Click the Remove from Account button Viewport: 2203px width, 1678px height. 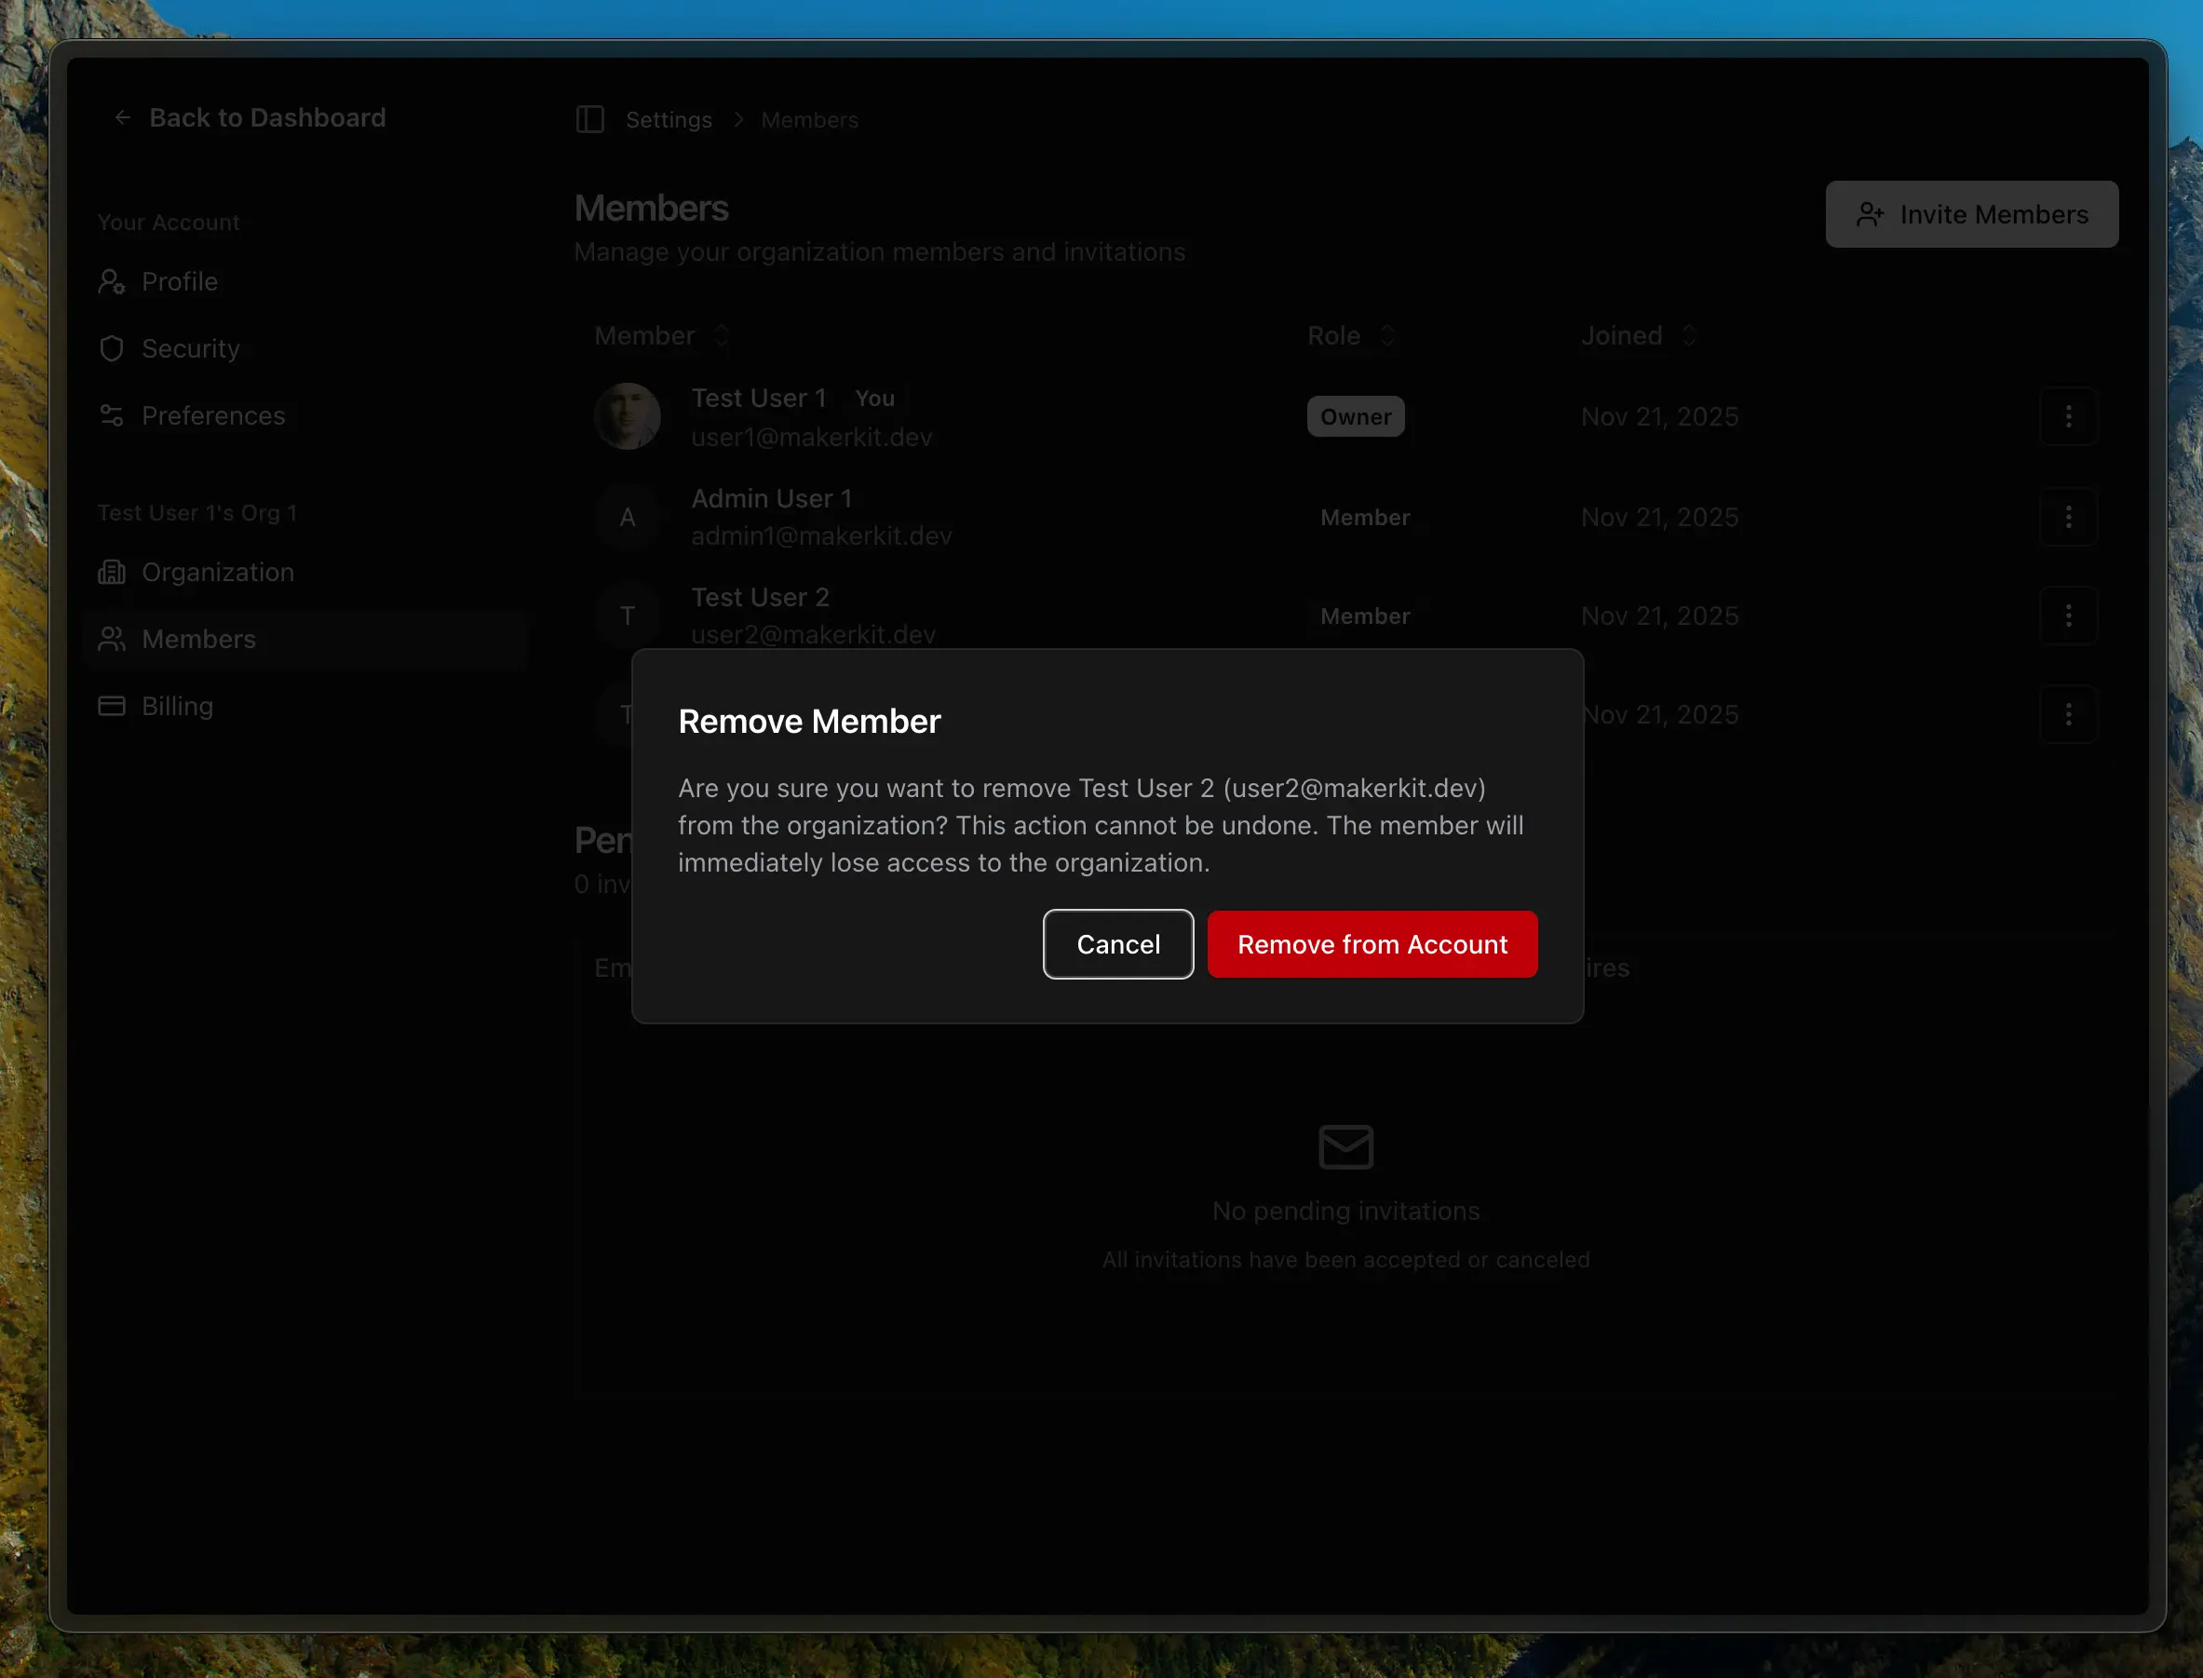tap(1372, 944)
